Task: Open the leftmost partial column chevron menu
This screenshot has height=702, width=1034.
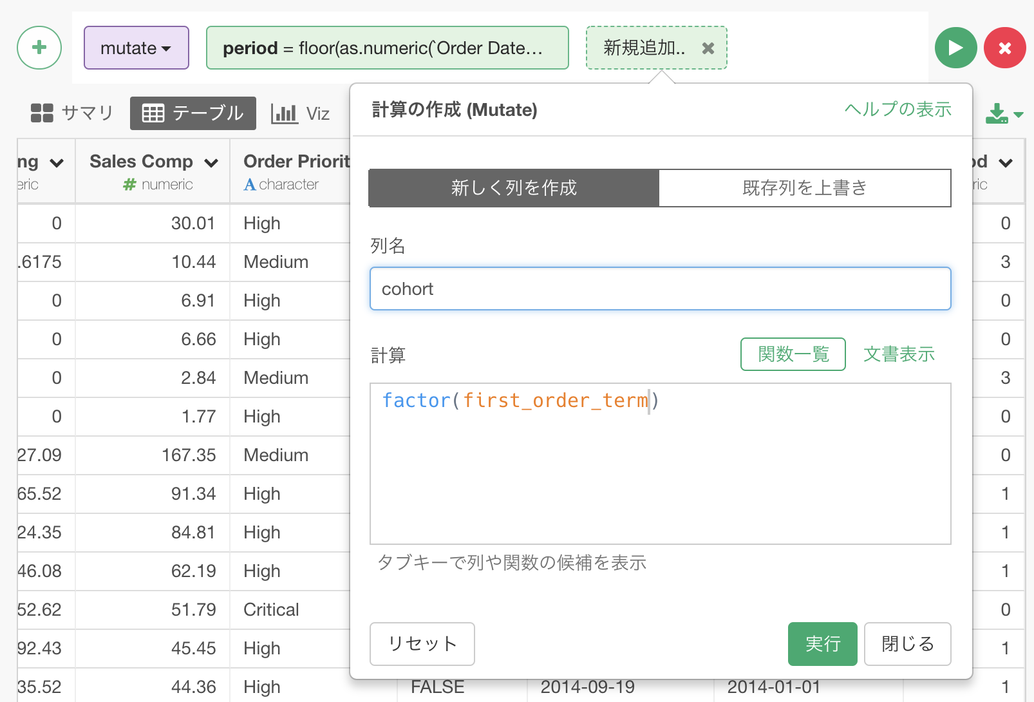Action: pyautogui.click(x=57, y=163)
